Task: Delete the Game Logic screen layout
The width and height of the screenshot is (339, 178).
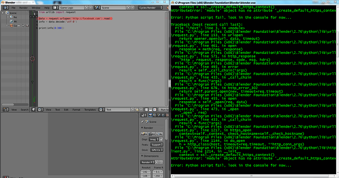Action: tap(90, 7)
